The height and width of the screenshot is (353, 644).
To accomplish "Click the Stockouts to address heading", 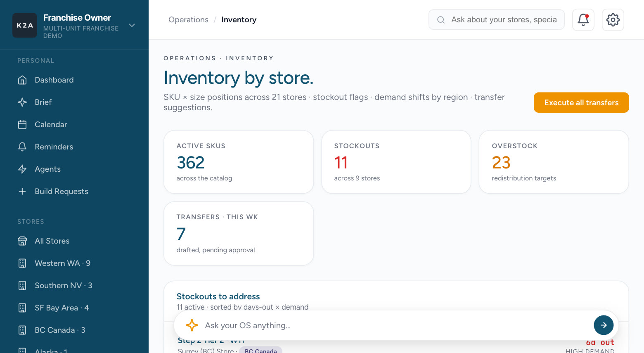I will pos(218,296).
